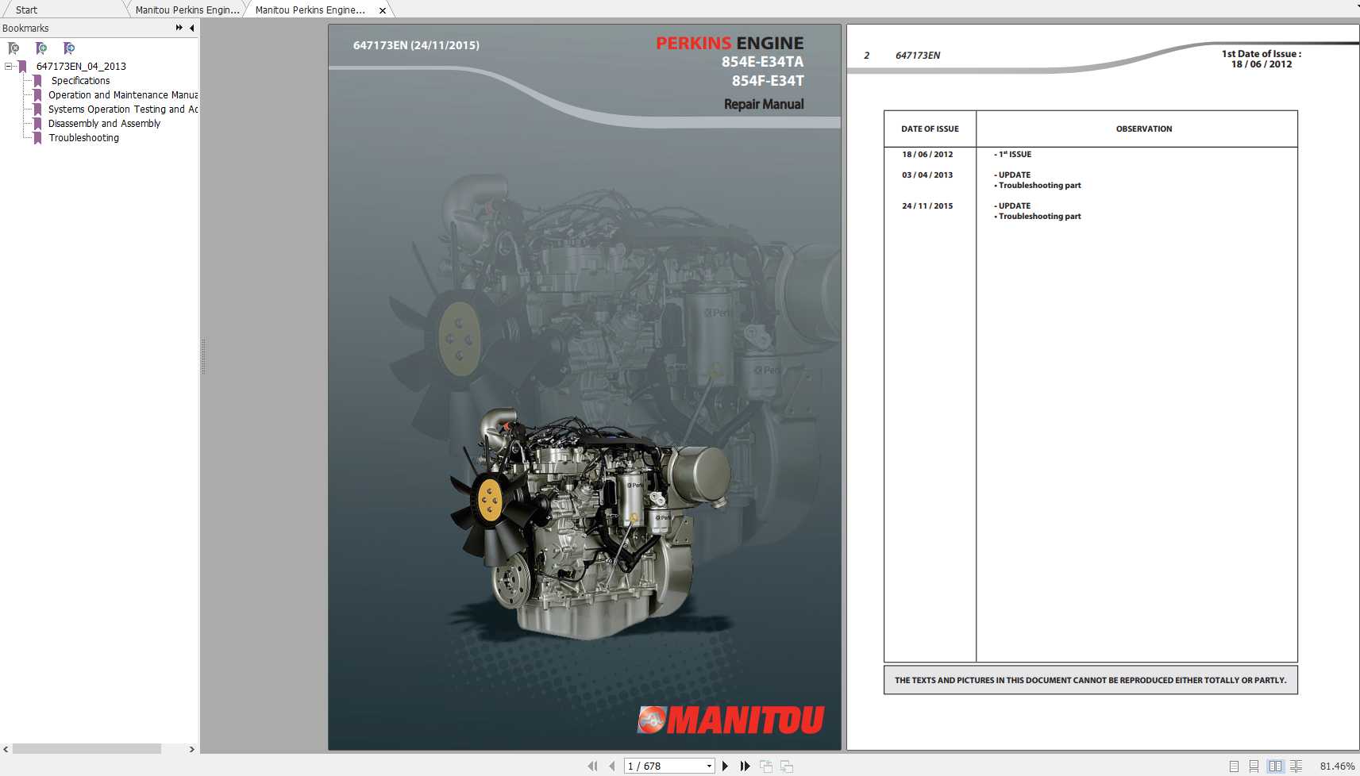This screenshot has width=1360, height=776.
Task: Go to the first page button
Action: pos(592,766)
